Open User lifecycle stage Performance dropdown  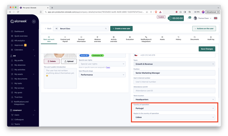click(102, 75)
